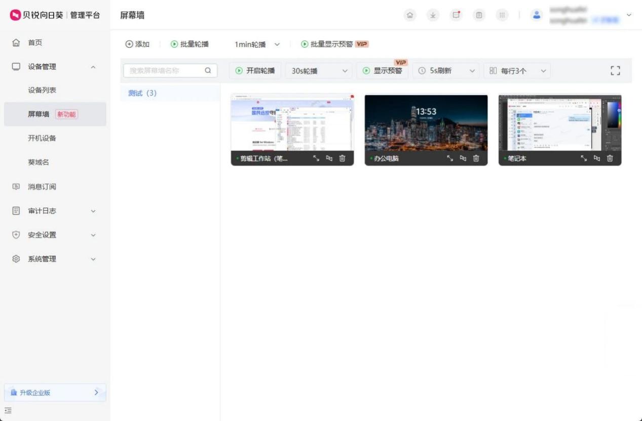Click expand icon on 笔记本 card
The width and height of the screenshot is (642, 421).
[x=584, y=158]
